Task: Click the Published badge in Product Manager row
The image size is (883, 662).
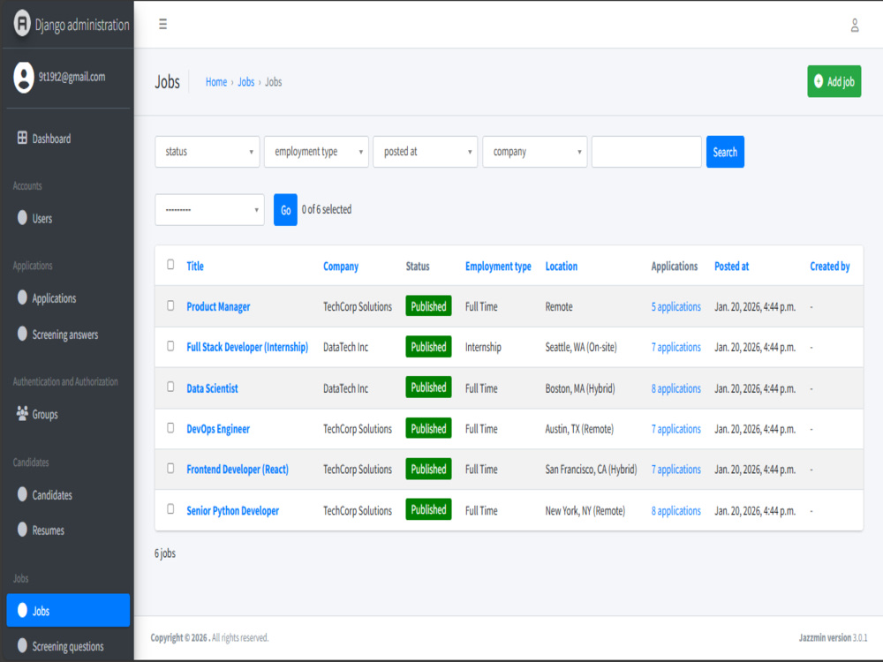Action: click(428, 306)
